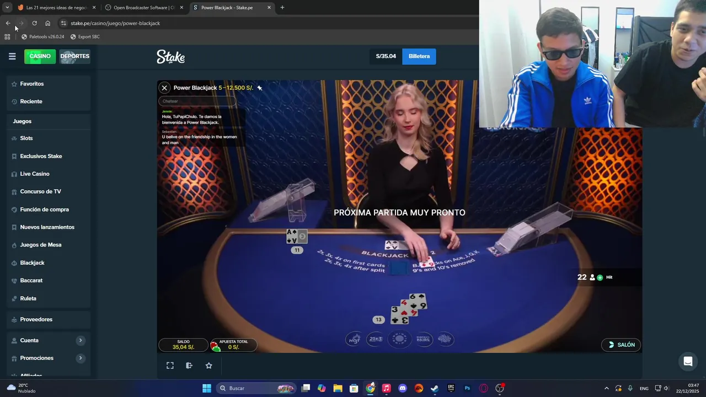The width and height of the screenshot is (706, 397).
Task: Open Discord from the taskbar
Action: [403, 388]
